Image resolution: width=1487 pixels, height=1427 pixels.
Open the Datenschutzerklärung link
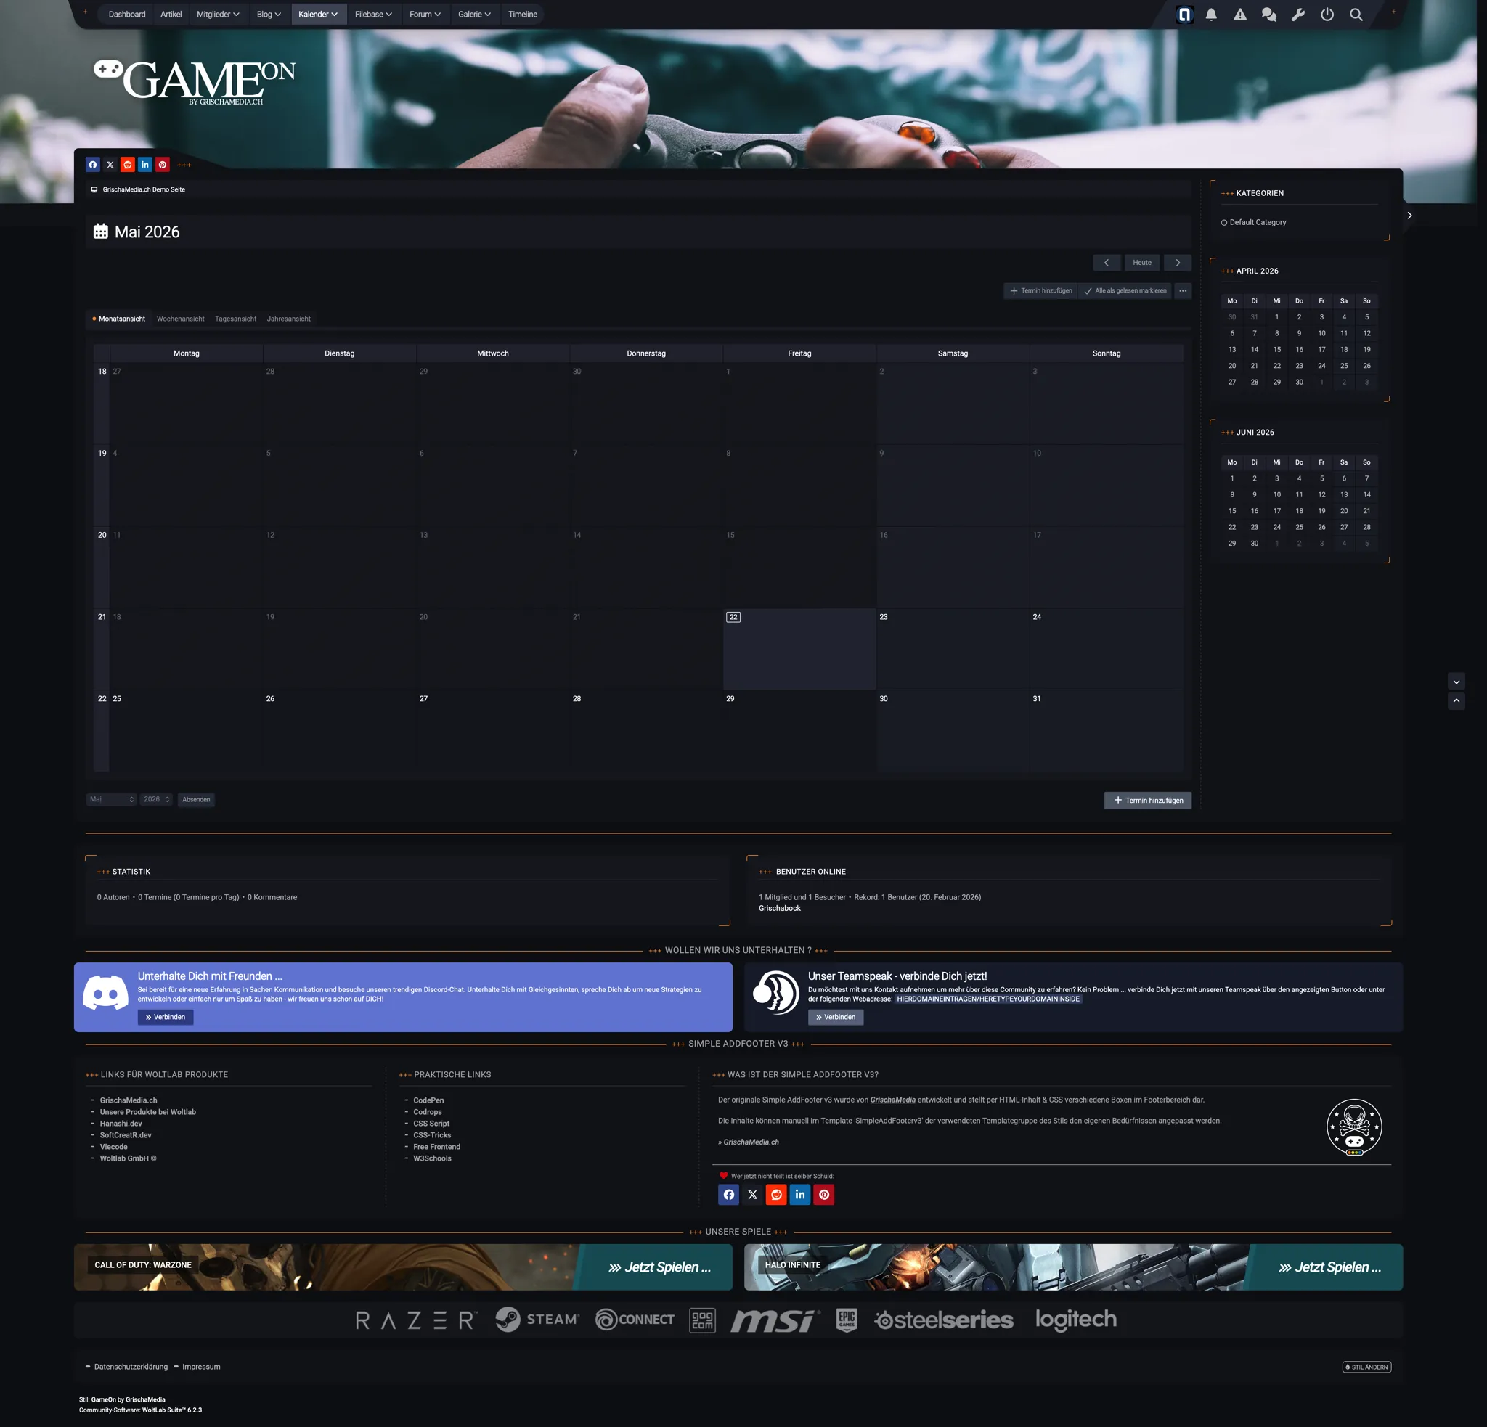131,1366
